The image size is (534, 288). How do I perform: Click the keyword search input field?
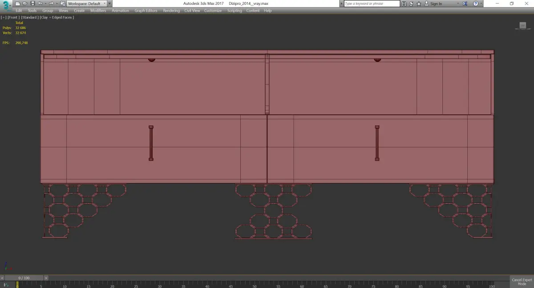pos(372,4)
